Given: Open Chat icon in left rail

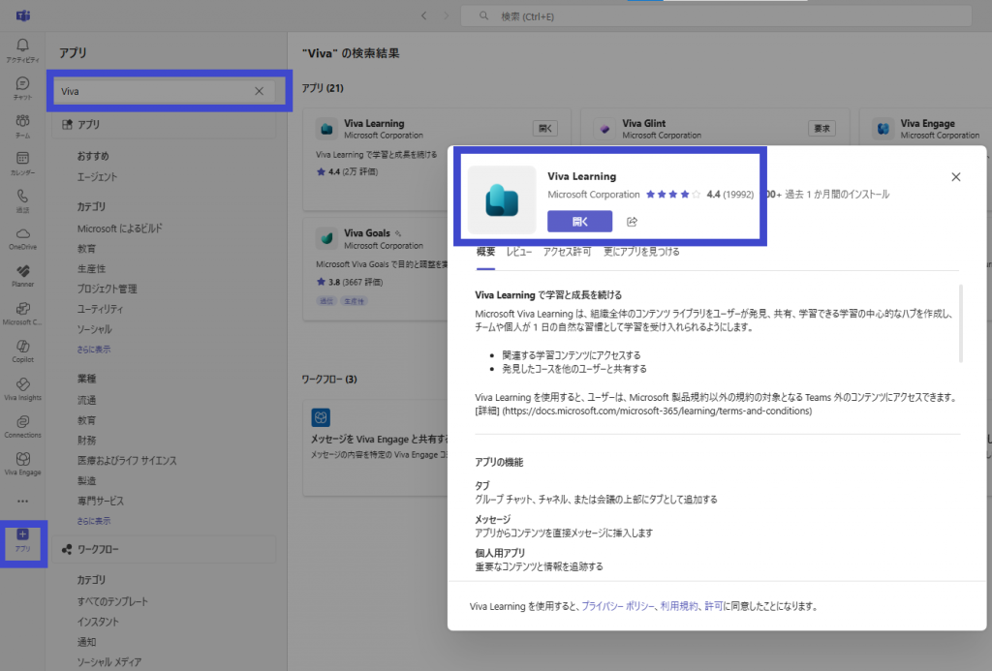Looking at the screenshot, I should point(22,86).
